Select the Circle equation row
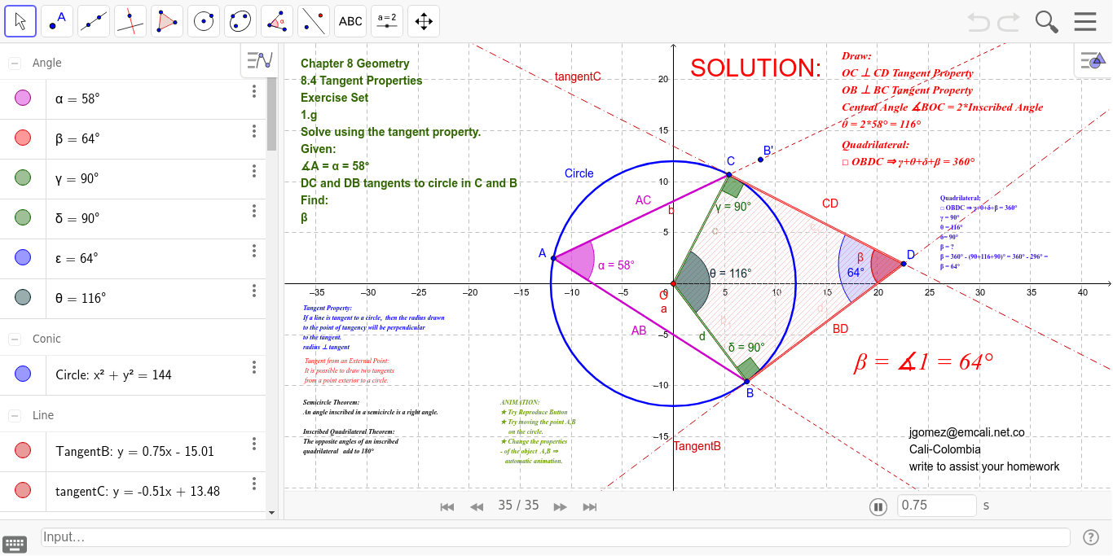 tap(133, 375)
